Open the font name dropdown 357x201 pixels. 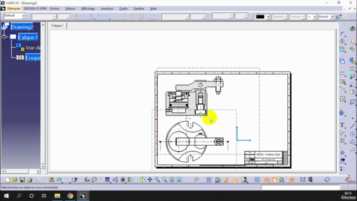tap(54, 16)
